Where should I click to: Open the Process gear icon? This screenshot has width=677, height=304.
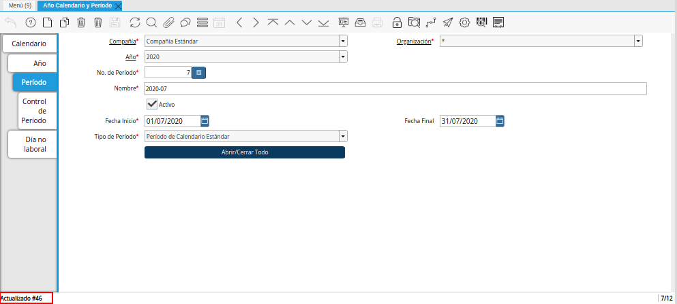464,22
